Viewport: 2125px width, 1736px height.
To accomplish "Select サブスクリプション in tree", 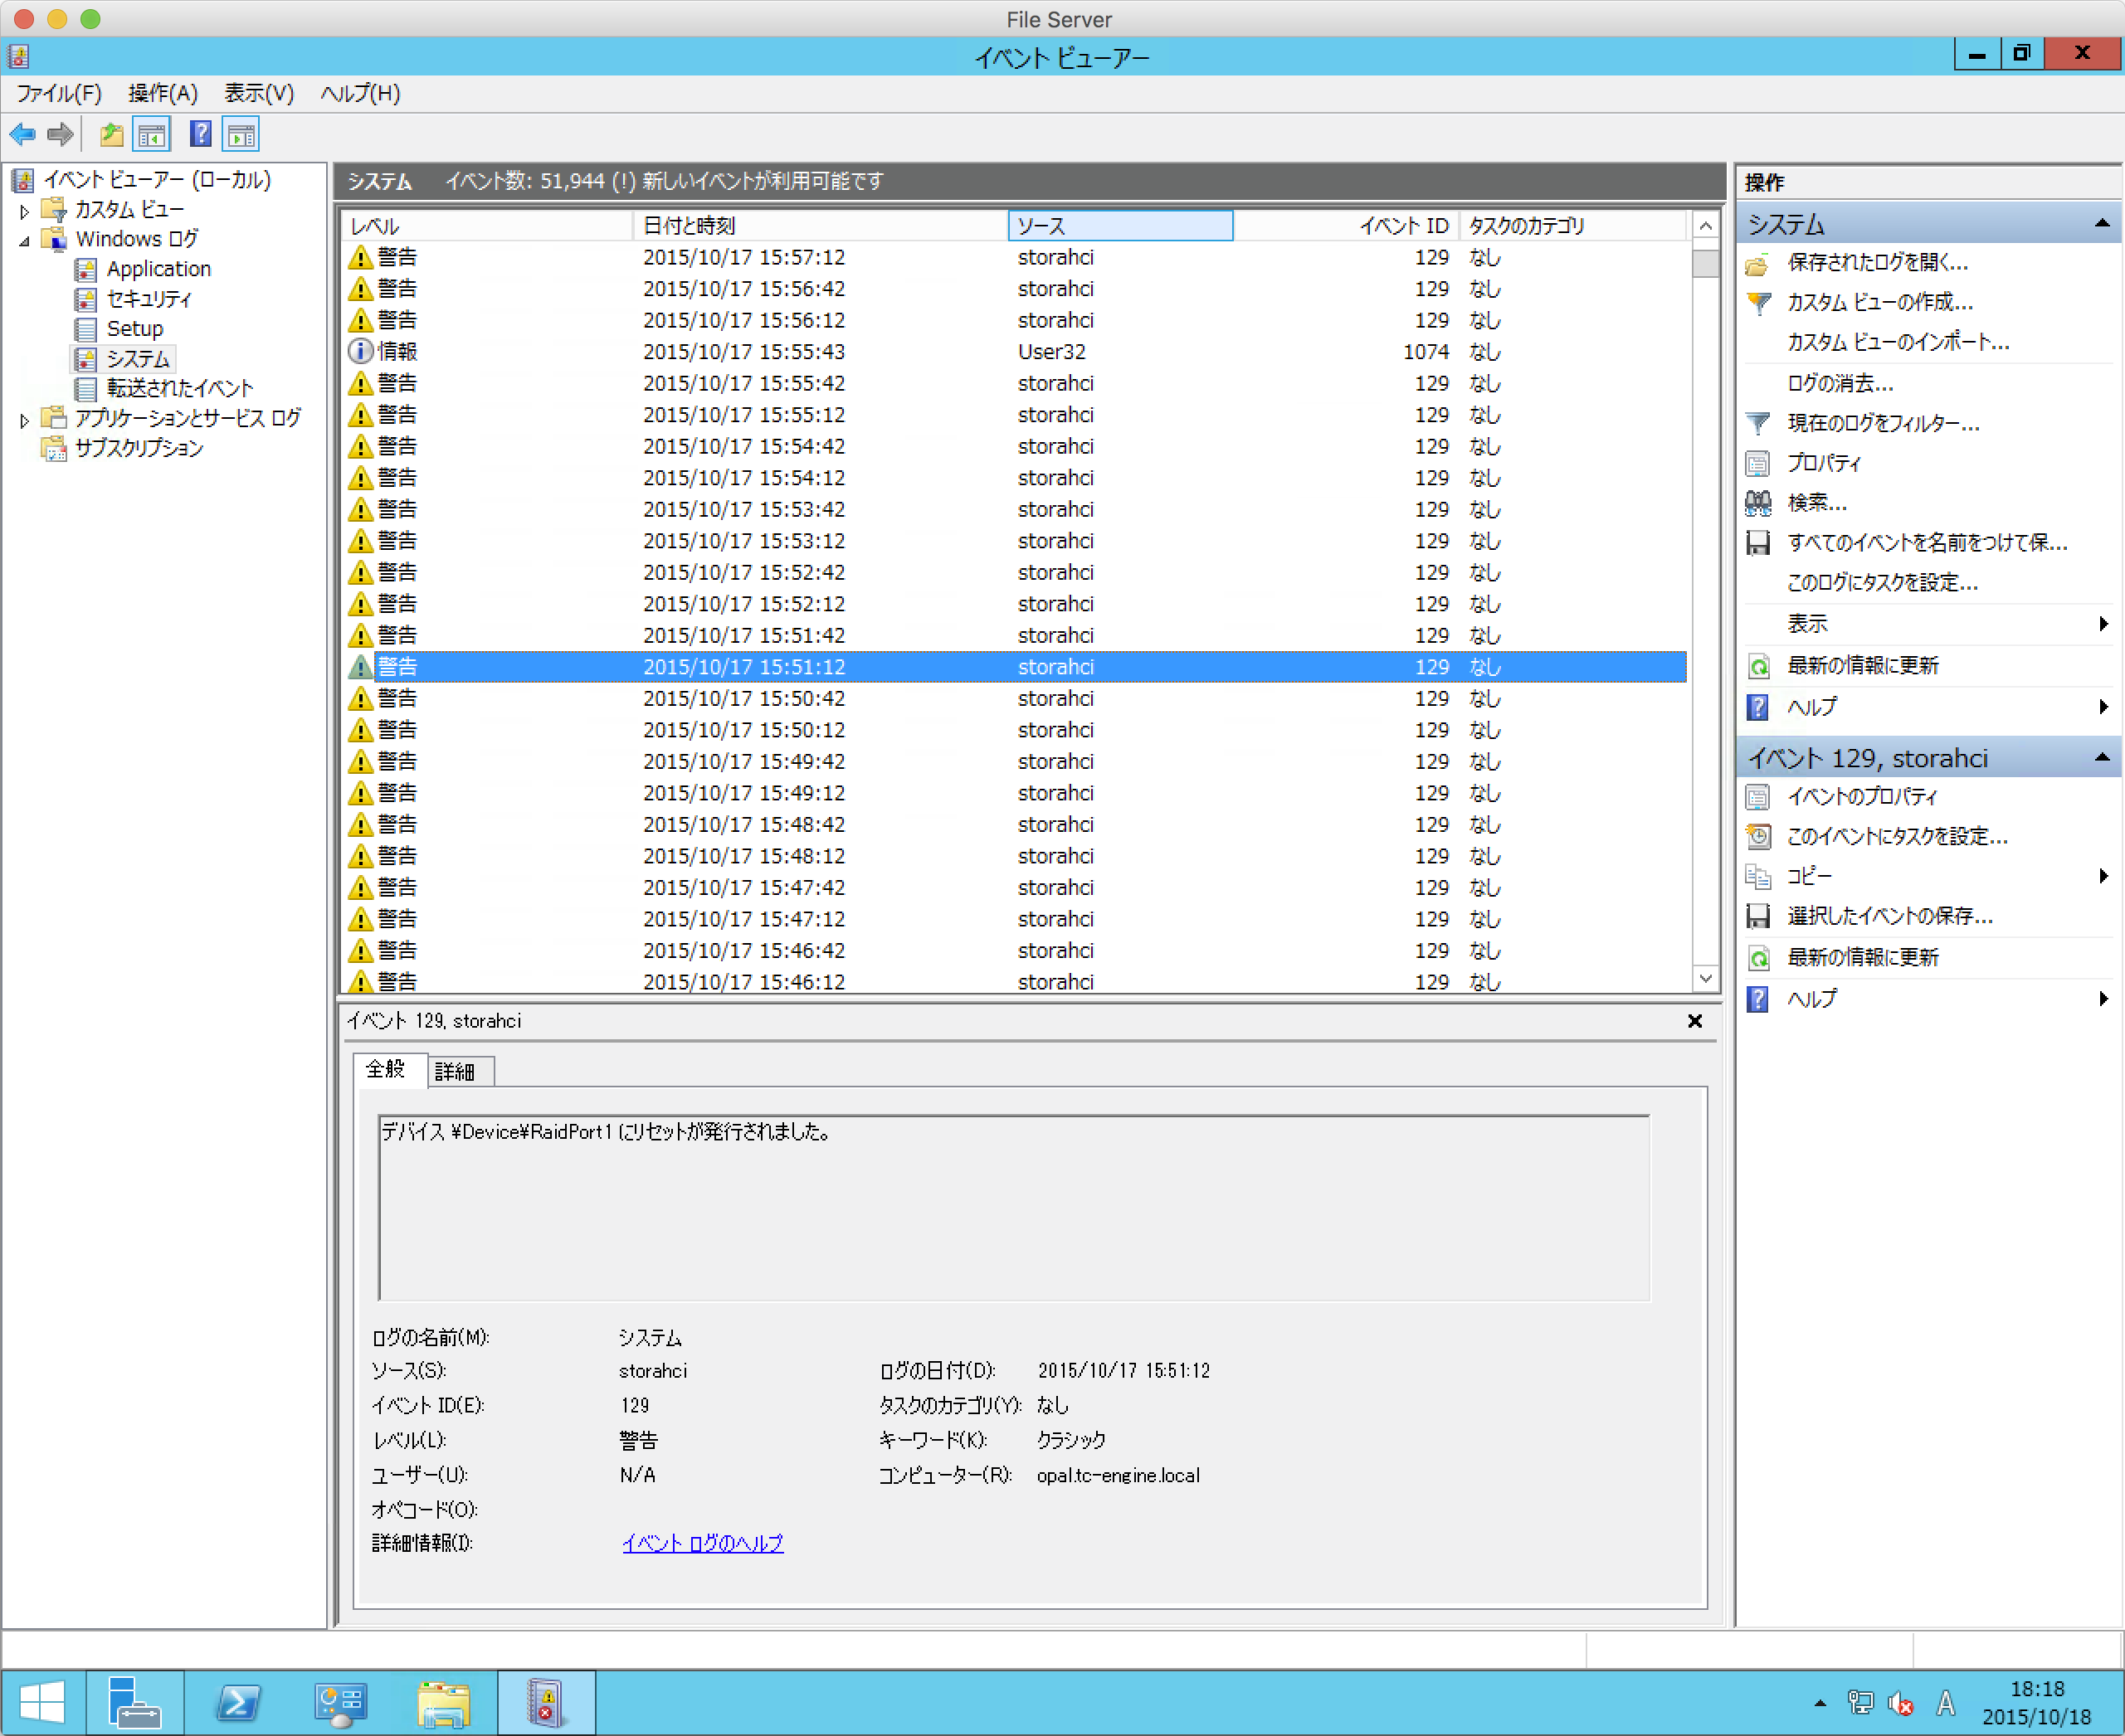I will tap(139, 448).
